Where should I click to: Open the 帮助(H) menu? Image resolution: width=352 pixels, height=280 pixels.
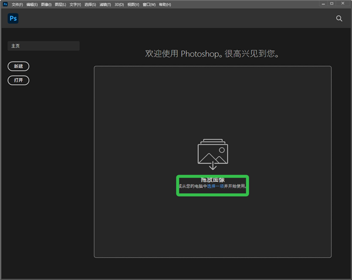pyautogui.click(x=164, y=4)
